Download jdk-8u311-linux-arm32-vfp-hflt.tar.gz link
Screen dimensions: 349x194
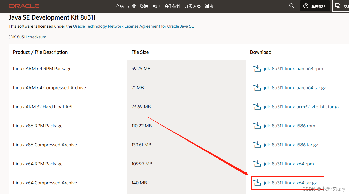click(302, 107)
